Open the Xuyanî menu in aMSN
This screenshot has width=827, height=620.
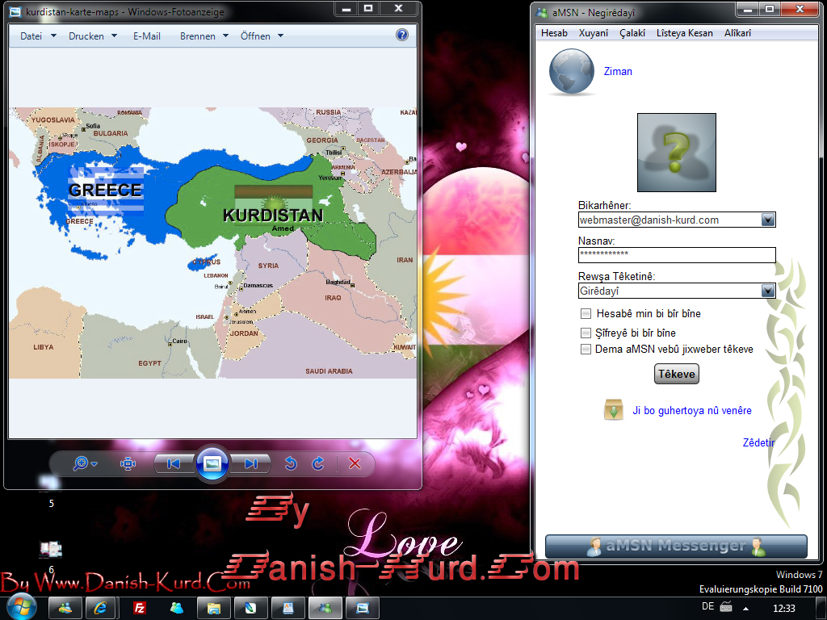click(x=594, y=33)
